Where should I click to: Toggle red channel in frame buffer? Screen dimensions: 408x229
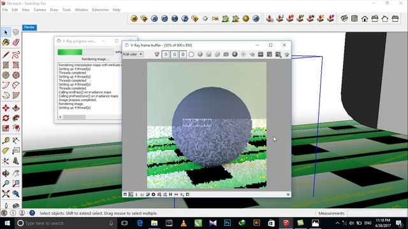(166, 54)
